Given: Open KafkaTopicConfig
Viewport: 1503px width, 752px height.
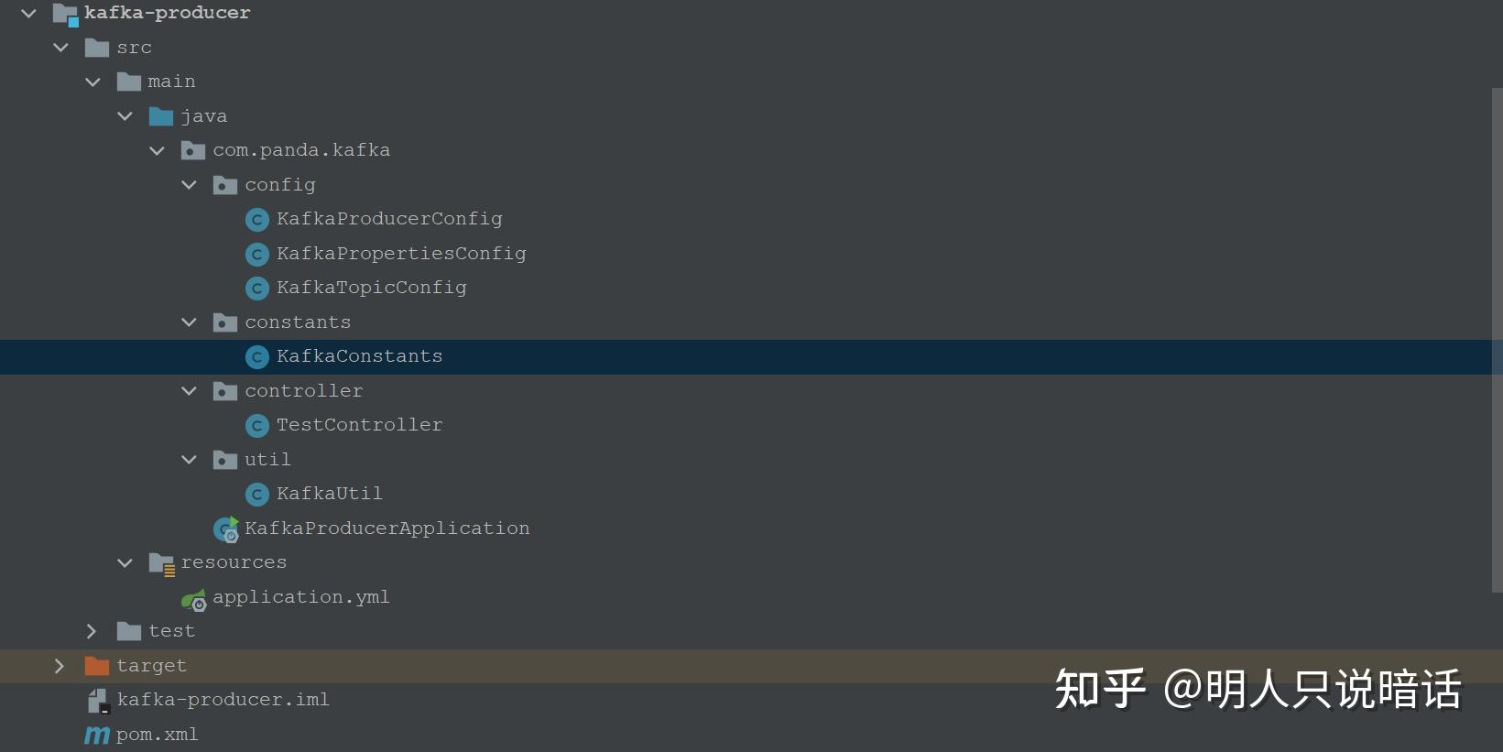Looking at the screenshot, I should point(371,287).
